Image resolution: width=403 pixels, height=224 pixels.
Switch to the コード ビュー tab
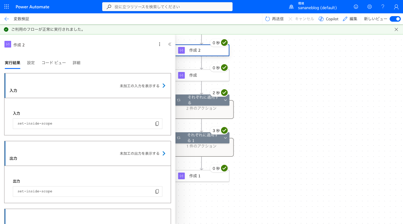tap(54, 63)
